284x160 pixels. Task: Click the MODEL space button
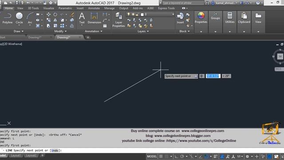[x=152, y=156]
